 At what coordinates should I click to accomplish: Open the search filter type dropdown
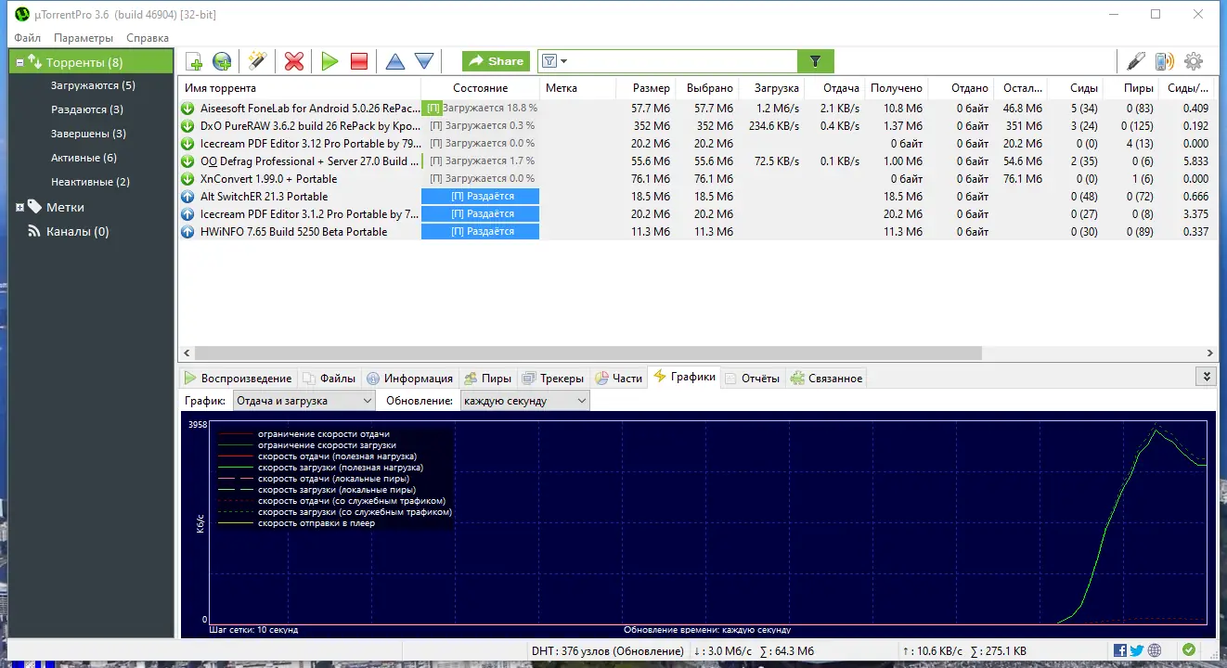553,61
